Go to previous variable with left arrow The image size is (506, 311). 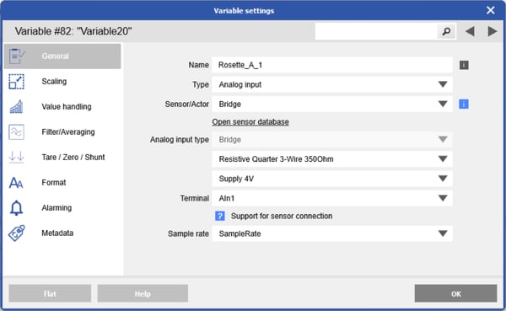(x=470, y=31)
